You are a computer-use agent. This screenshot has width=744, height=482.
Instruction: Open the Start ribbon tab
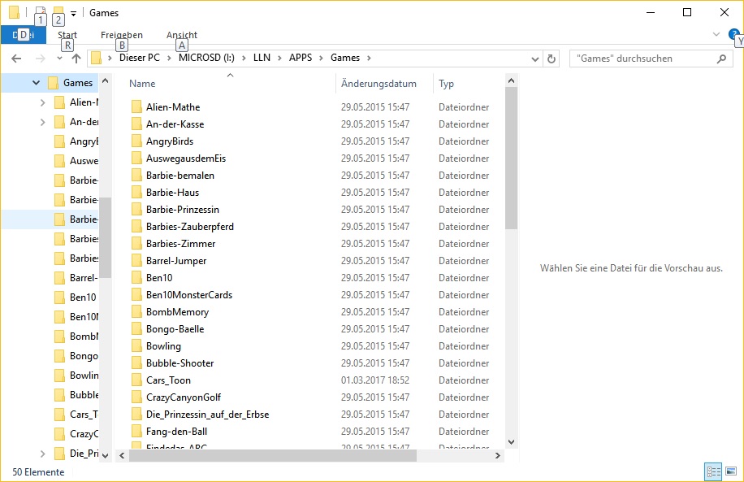[67, 35]
